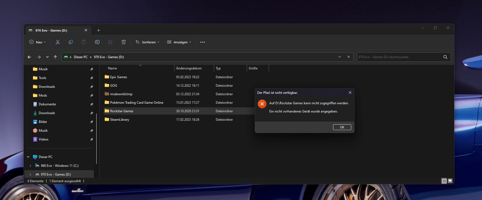Click pin icon beside Bilder

(92, 122)
